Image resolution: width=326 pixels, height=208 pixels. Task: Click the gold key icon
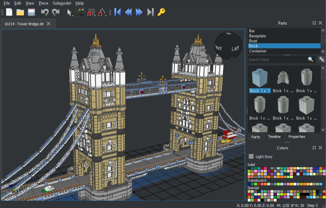point(161,12)
